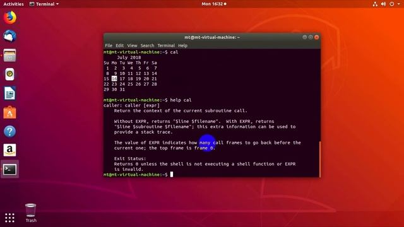The height and width of the screenshot is (227, 404).
Task: Open Rhythmbox music player in dock
Action: tap(10, 74)
